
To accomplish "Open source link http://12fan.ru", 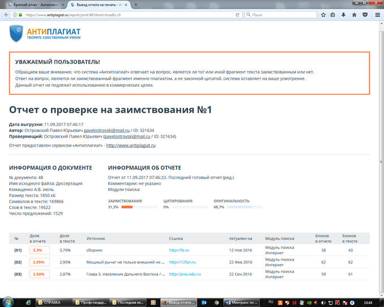I will point(182,262).
